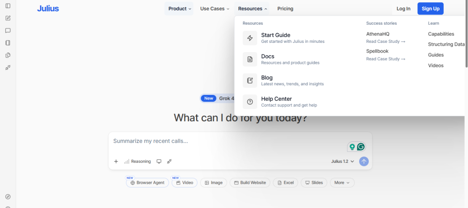Click the Start Guide lightning icon
This screenshot has width=468, height=208.
point(250,38)
